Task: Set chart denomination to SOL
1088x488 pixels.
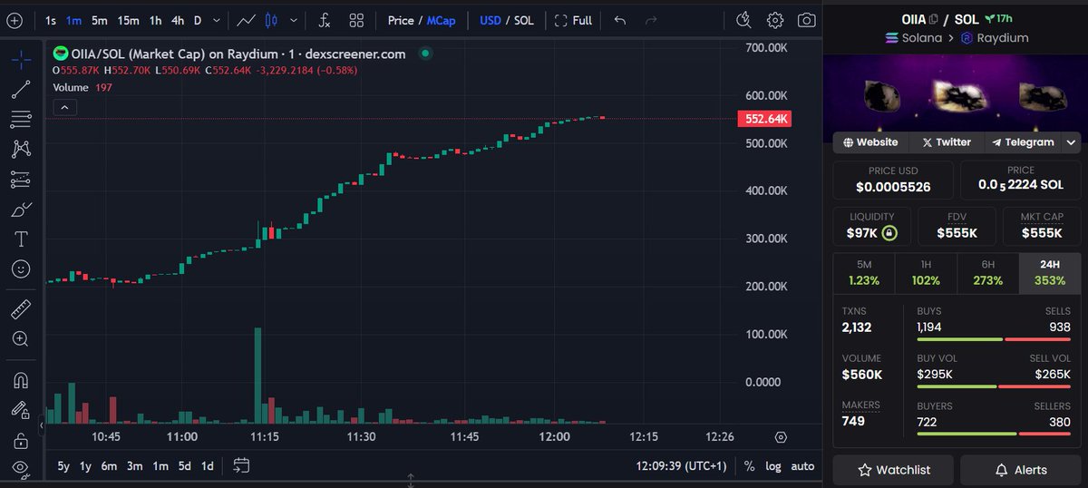Action: click(x=524, y=20)
